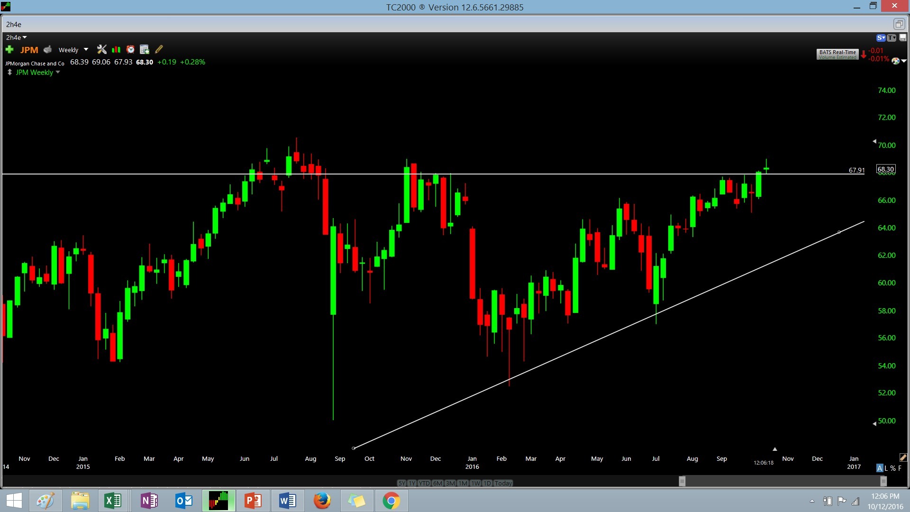The image size is (910, 512).
Task: Click the 68.30 current price label
Action: (x=886, y=169)
